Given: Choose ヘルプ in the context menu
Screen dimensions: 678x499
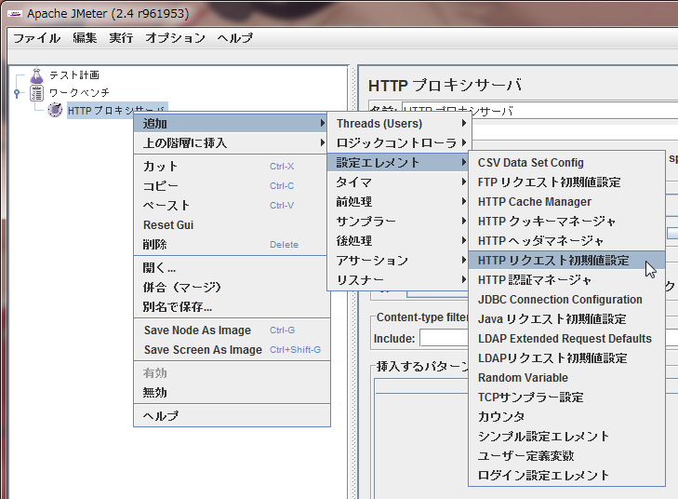Looking at the screenshot, I should [x=232, y=416].
